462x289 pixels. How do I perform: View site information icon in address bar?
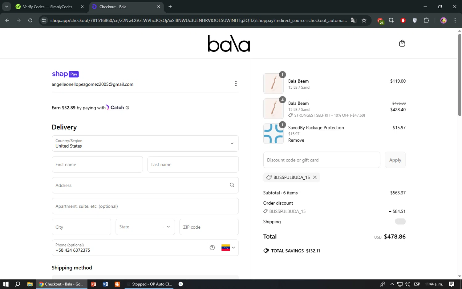point(44,20)
